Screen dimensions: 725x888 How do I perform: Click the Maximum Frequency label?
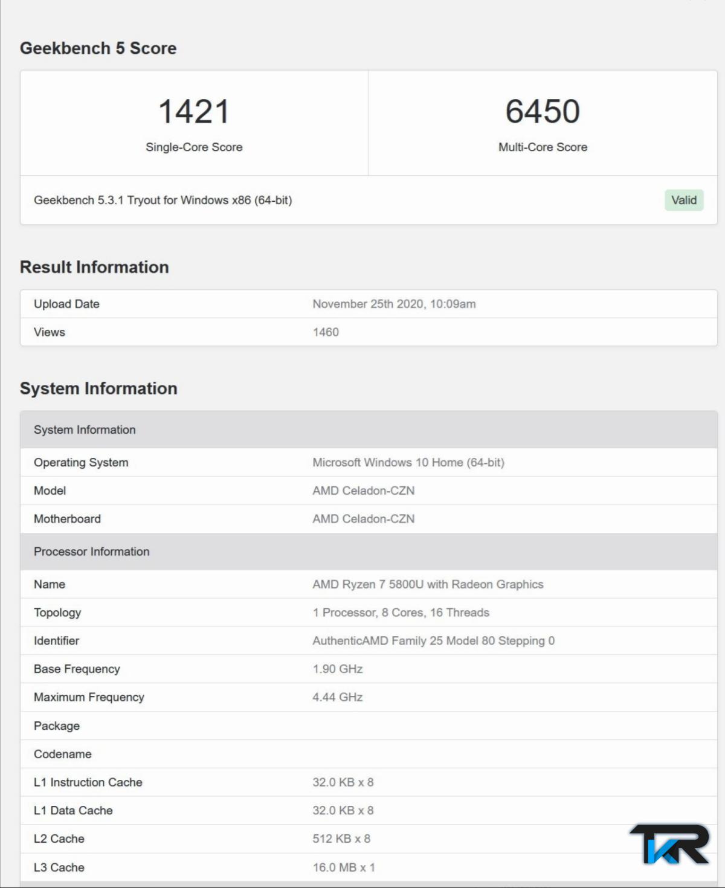[89, 697]
